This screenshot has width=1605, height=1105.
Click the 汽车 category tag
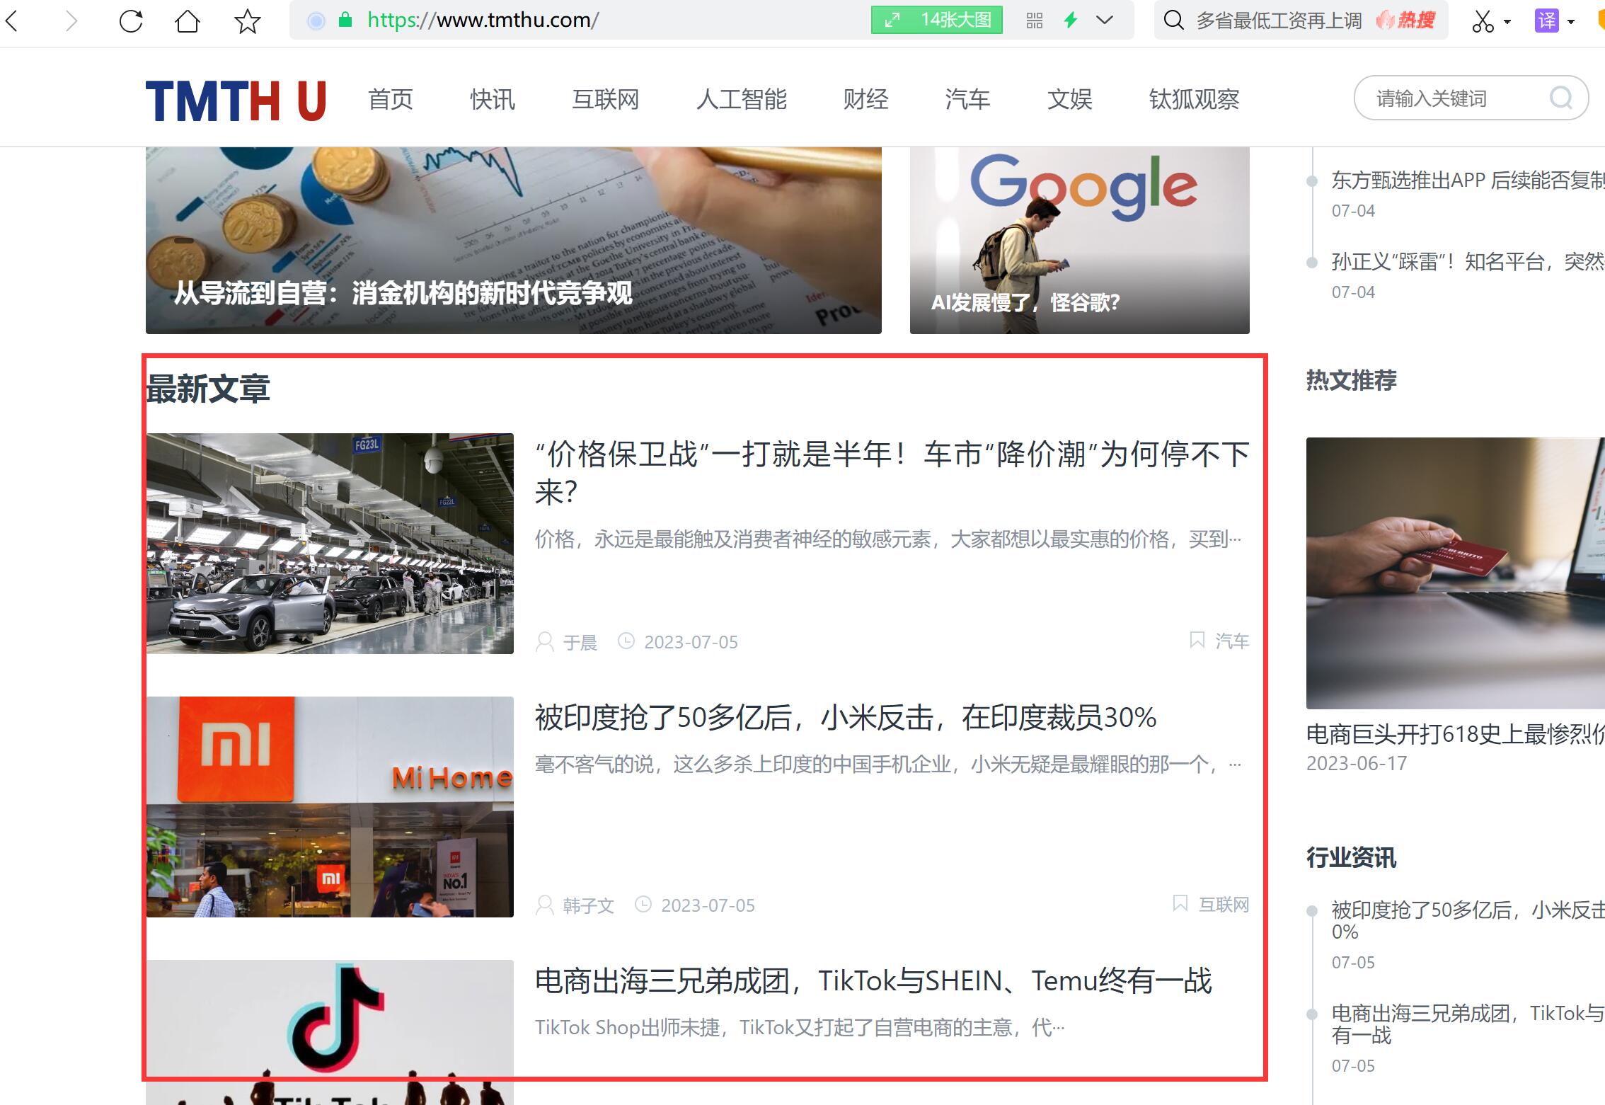[x=1233, y=641]
